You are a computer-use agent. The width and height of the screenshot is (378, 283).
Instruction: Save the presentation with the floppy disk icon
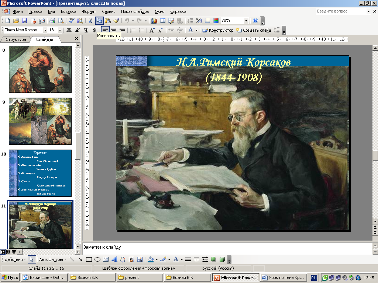pos(25,21)
